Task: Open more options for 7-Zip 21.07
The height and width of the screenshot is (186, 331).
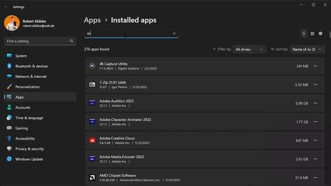Action: tap(315, 85)
